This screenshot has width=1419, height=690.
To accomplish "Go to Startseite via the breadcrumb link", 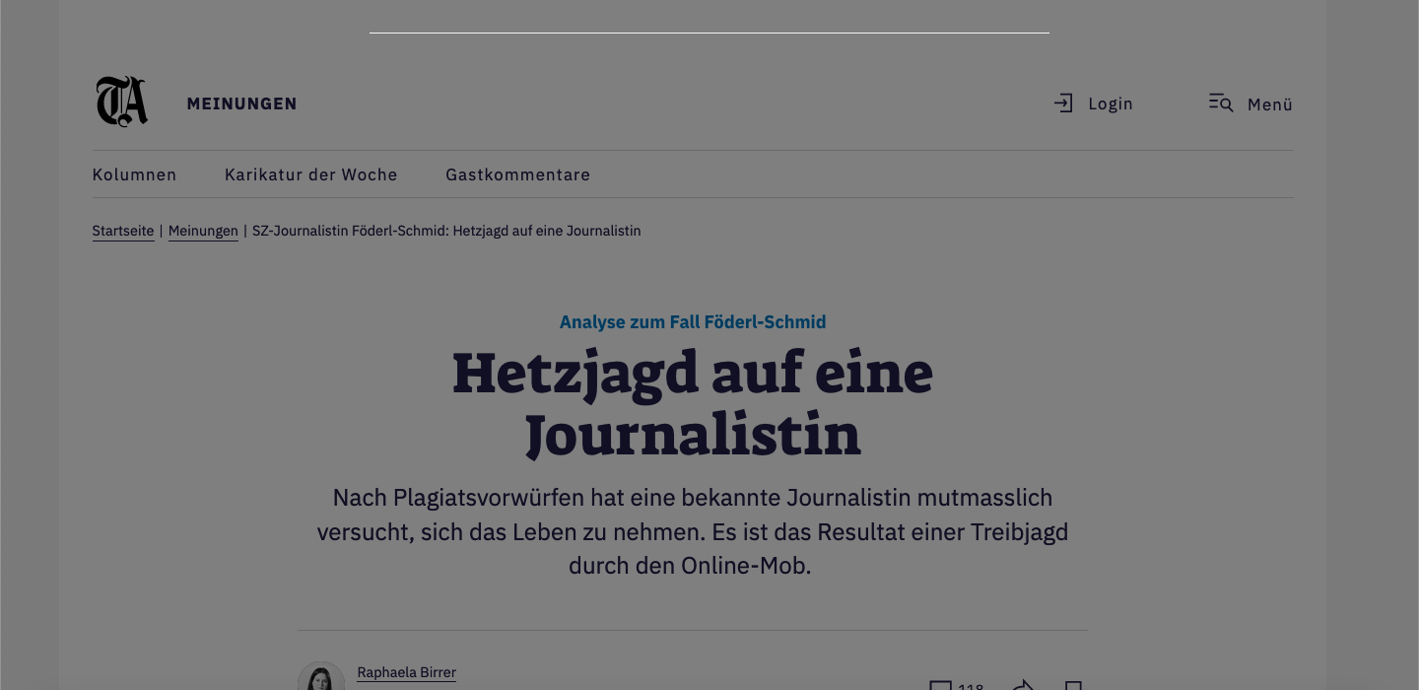I will click(x=122, y=230).
